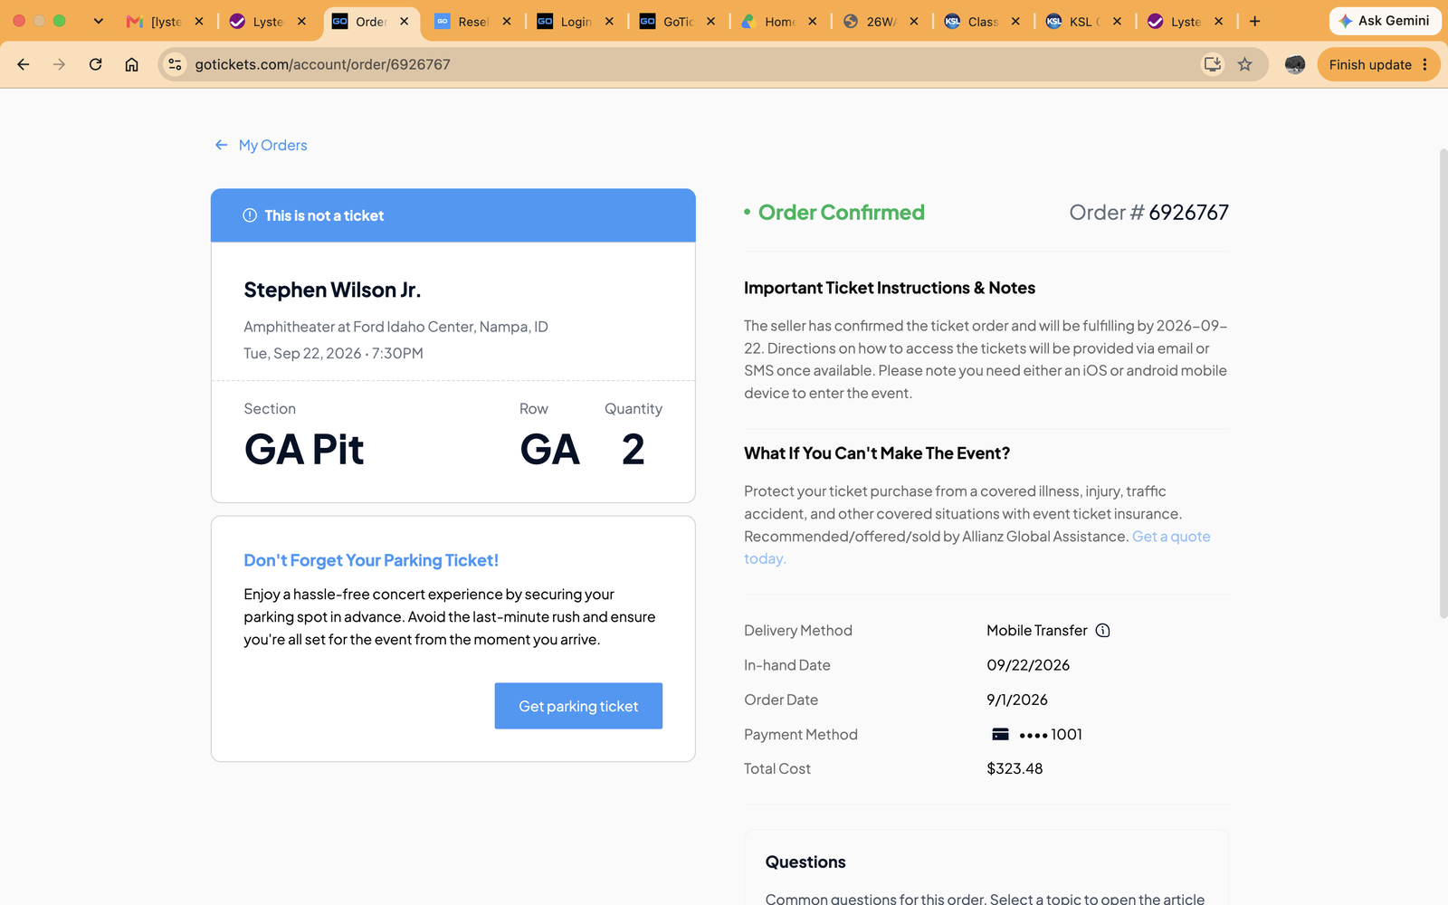Click the In-hand Date value 09/22/2026
The width and height of the screenshot is (1448, 905).
1028,665
